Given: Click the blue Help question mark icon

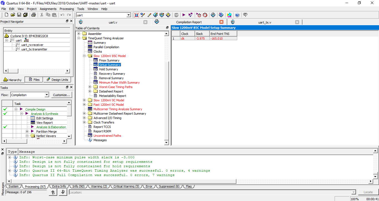Looking at the screenshot, I should click(237, 15).
